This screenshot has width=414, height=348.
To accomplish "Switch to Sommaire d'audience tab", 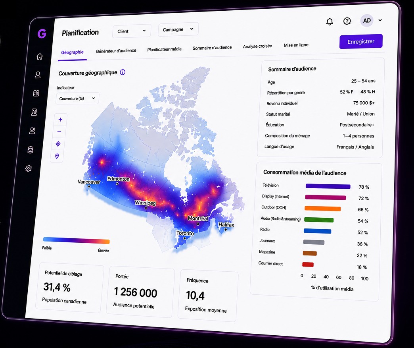I will tap(212, 48).
